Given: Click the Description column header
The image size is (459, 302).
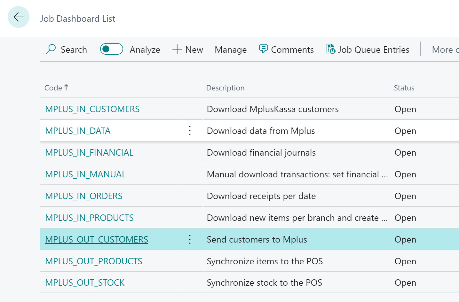Looking at the screenshot, I should pyautogui.click(x=225, y=88).
